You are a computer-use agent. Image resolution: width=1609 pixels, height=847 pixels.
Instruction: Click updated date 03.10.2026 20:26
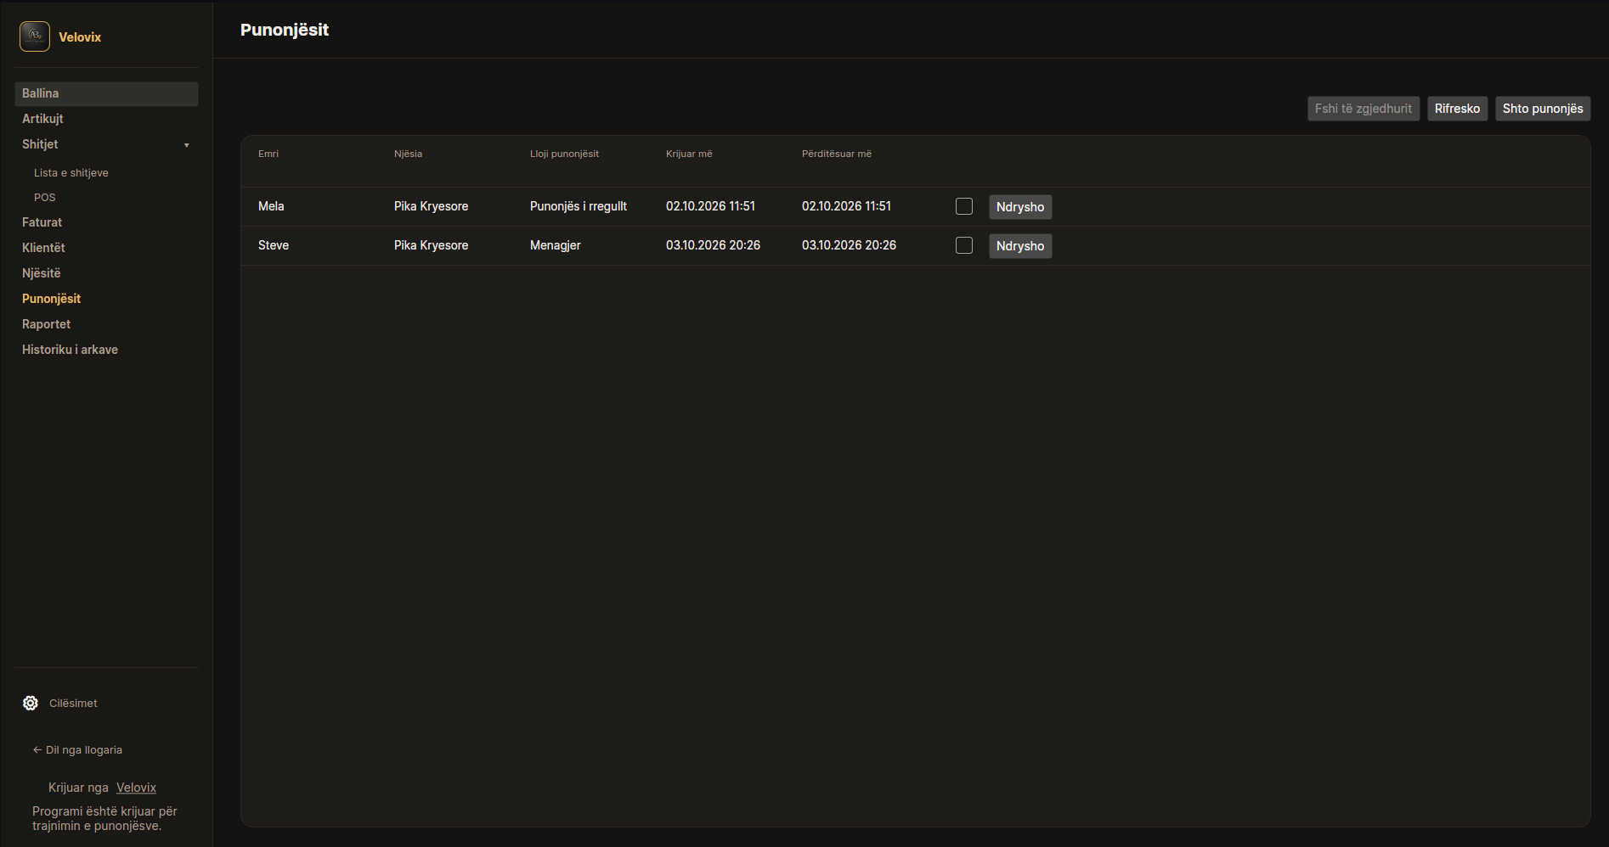click(849, 245)
